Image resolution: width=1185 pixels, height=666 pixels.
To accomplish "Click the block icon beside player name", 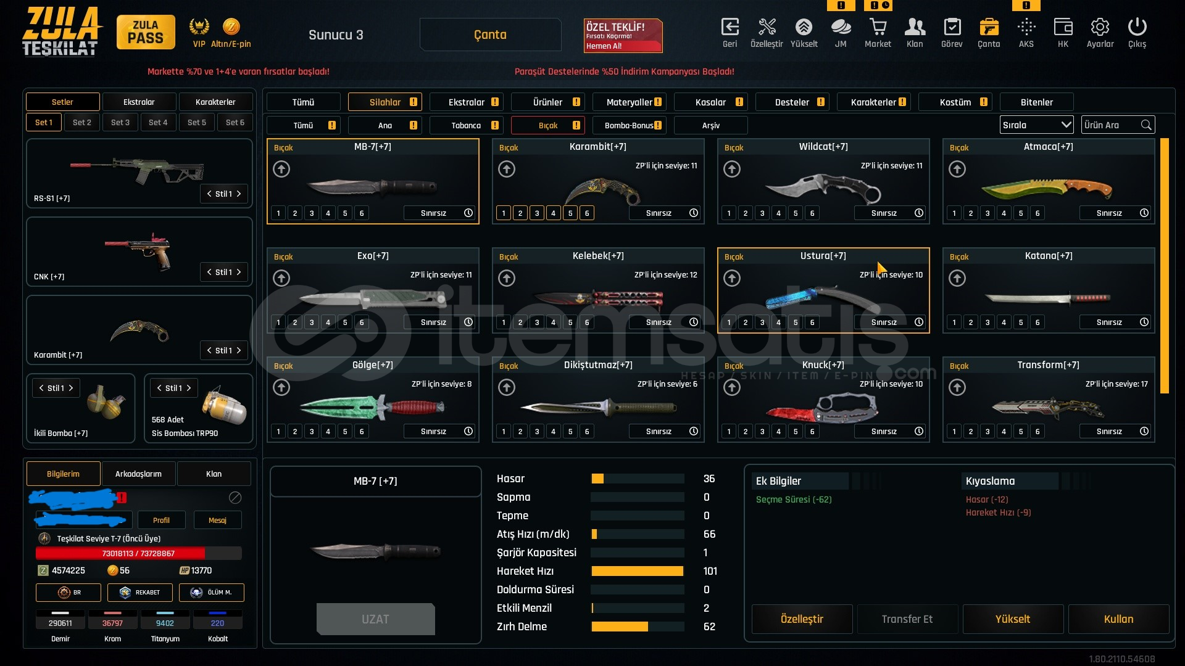I will pos(235,498).
